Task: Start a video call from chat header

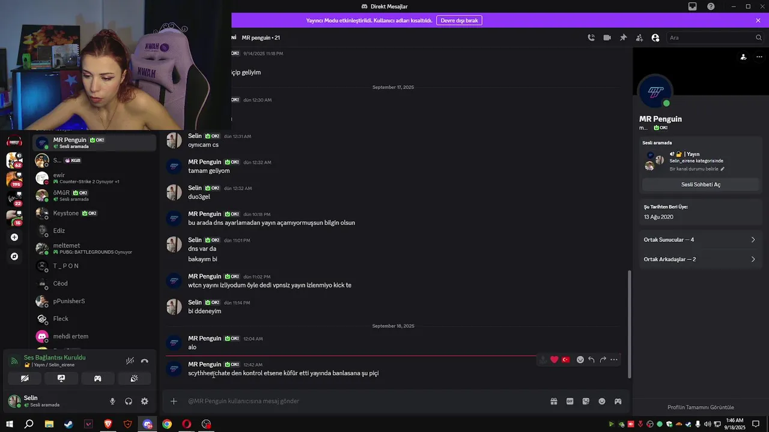Action: pos(607,38)
